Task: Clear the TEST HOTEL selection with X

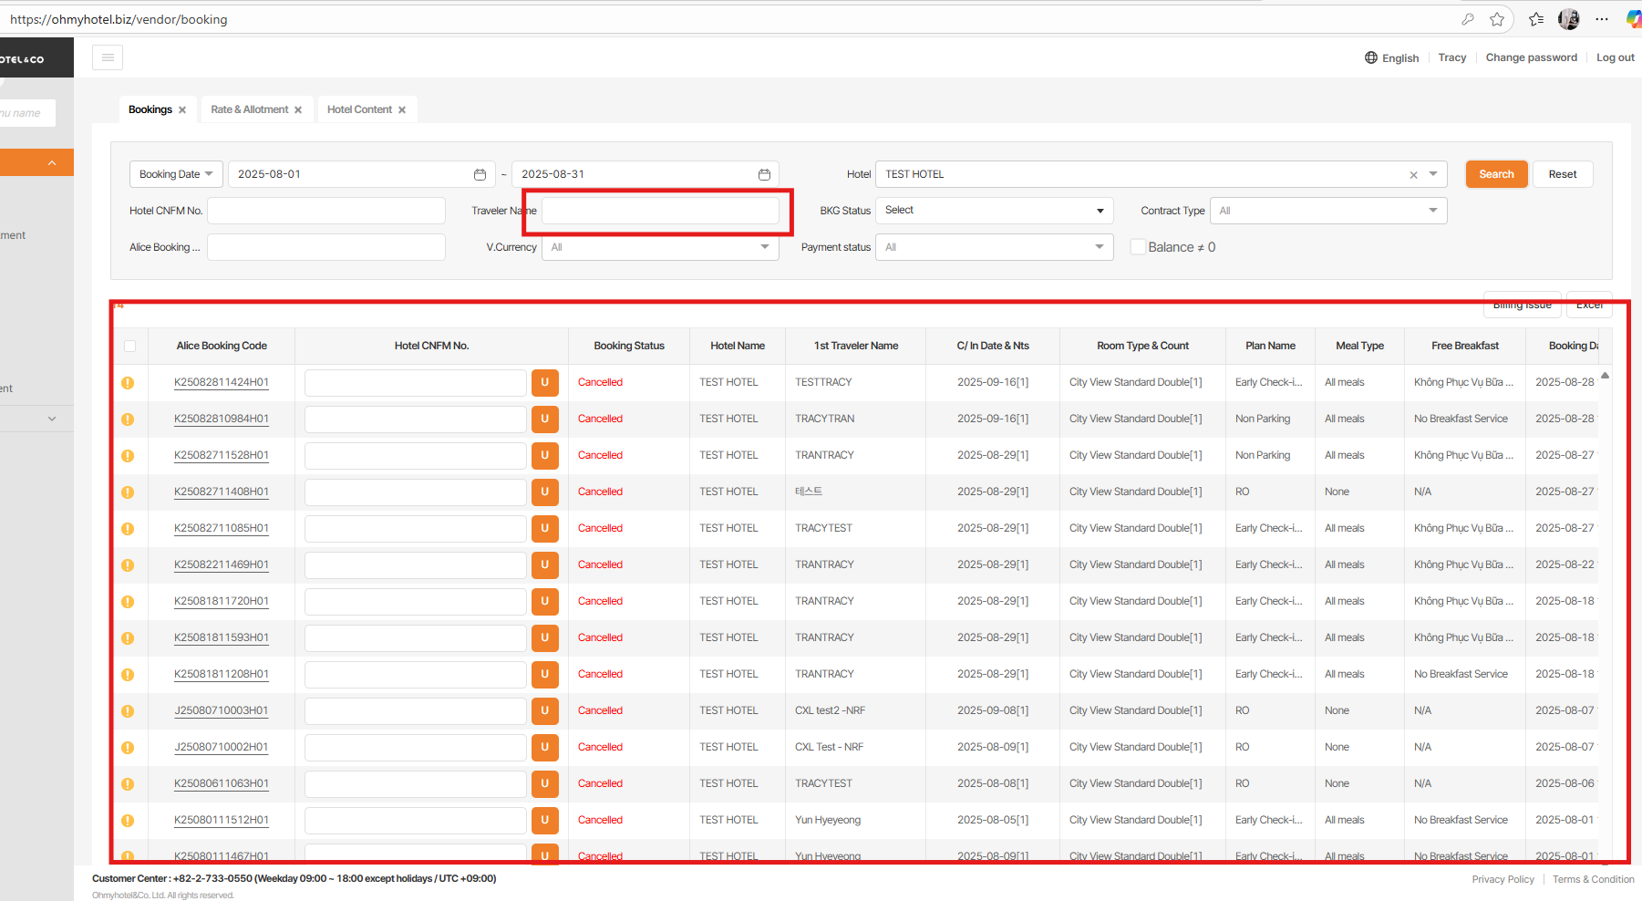Action: 1413,175
